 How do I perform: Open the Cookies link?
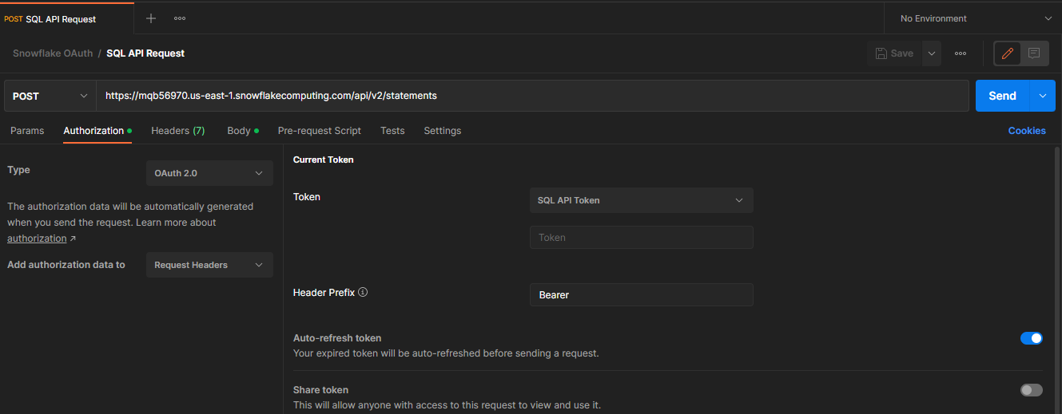[x=1027, y=131]
